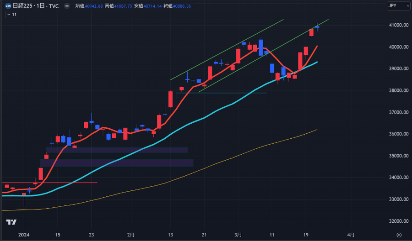
Task: Click the 225 symbol logo icon
Action: pos(8,6)
